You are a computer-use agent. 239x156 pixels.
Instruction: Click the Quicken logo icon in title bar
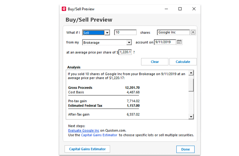64,9
